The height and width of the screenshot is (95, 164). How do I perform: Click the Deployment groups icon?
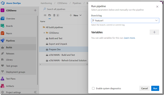coord(3,72)
